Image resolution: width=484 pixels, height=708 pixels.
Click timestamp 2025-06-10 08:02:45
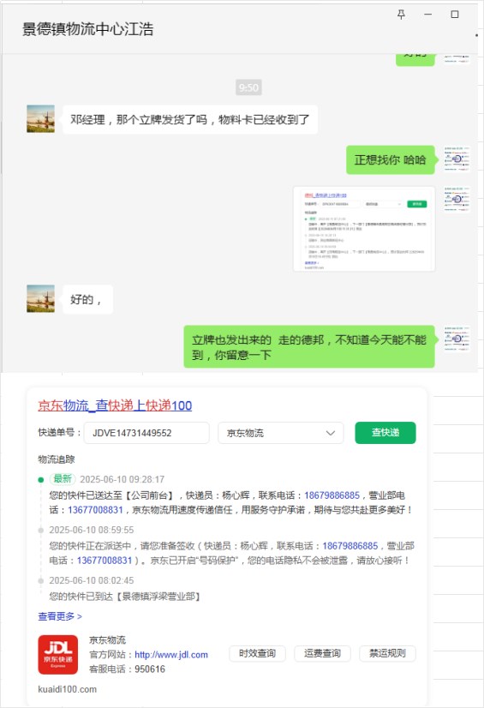tap(92, 580)
